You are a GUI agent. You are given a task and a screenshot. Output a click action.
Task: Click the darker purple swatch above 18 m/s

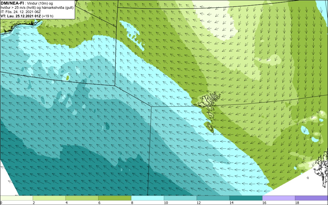point(312,198)
